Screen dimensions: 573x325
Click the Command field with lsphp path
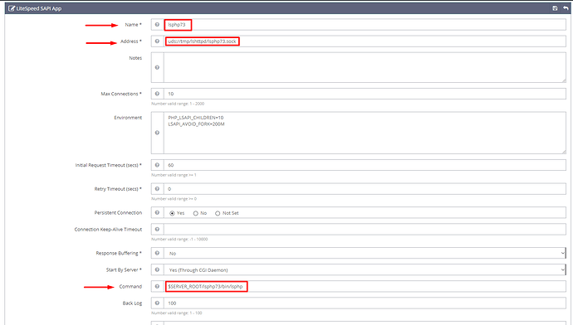[x=365, y=286]
